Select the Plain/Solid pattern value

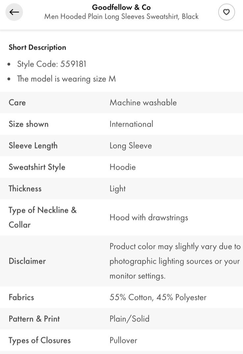[x=129, y=319]
